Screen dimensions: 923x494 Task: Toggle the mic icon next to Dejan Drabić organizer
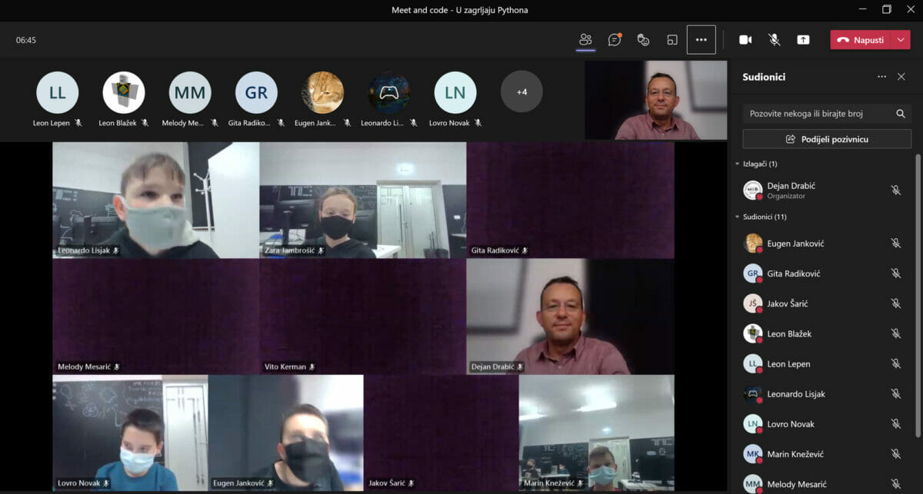pos(895,190)
